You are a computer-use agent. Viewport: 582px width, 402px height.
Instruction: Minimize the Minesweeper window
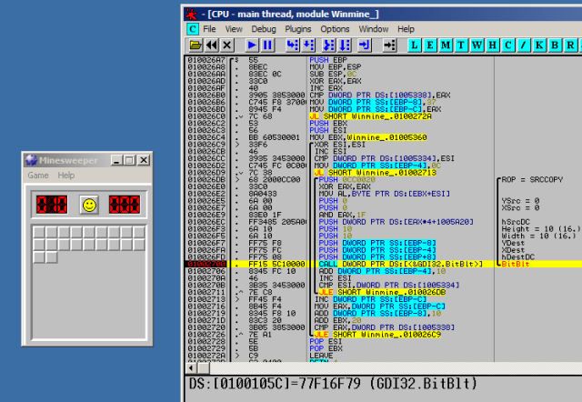click(116, 160)
